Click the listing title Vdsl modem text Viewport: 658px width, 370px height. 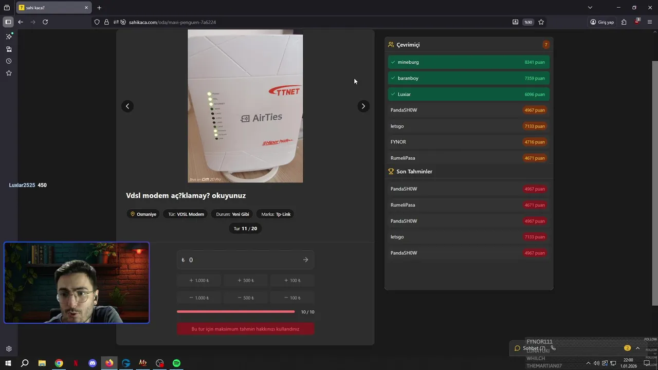pyautogui.click(x=186, y=196)
